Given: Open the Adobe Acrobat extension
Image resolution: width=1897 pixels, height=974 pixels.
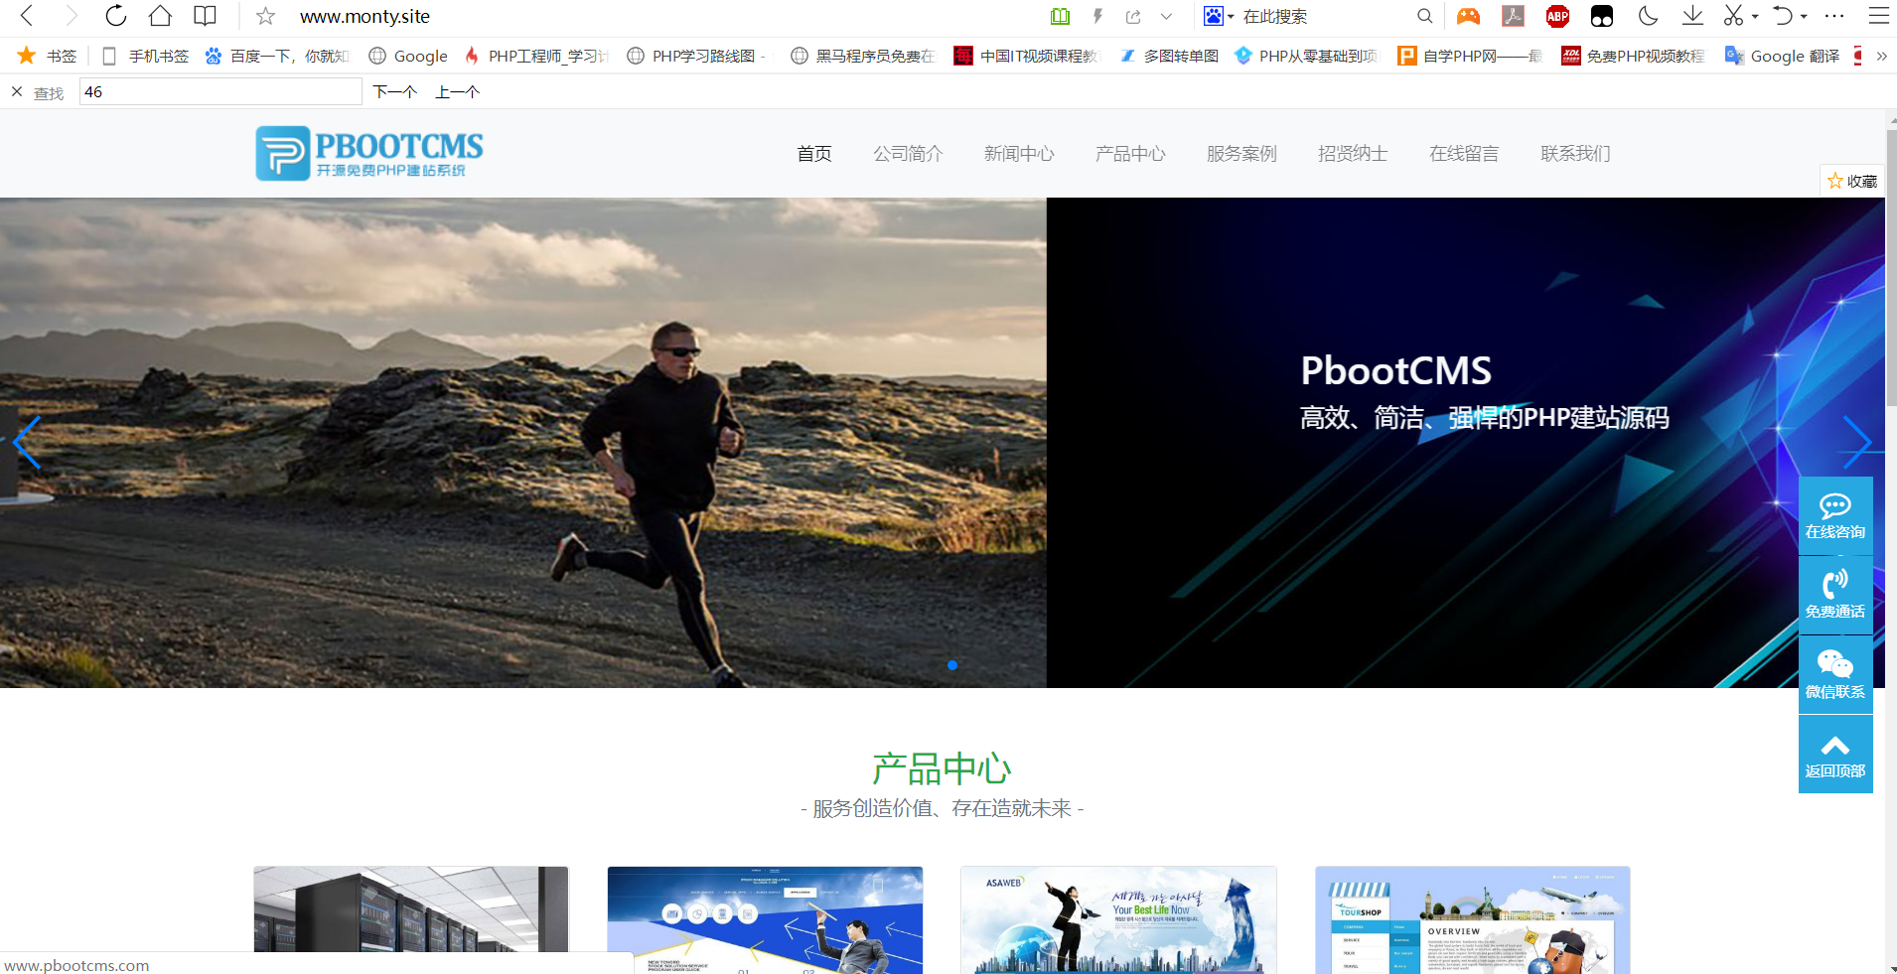Looking at the screenshot, I should coord(1513,16).
